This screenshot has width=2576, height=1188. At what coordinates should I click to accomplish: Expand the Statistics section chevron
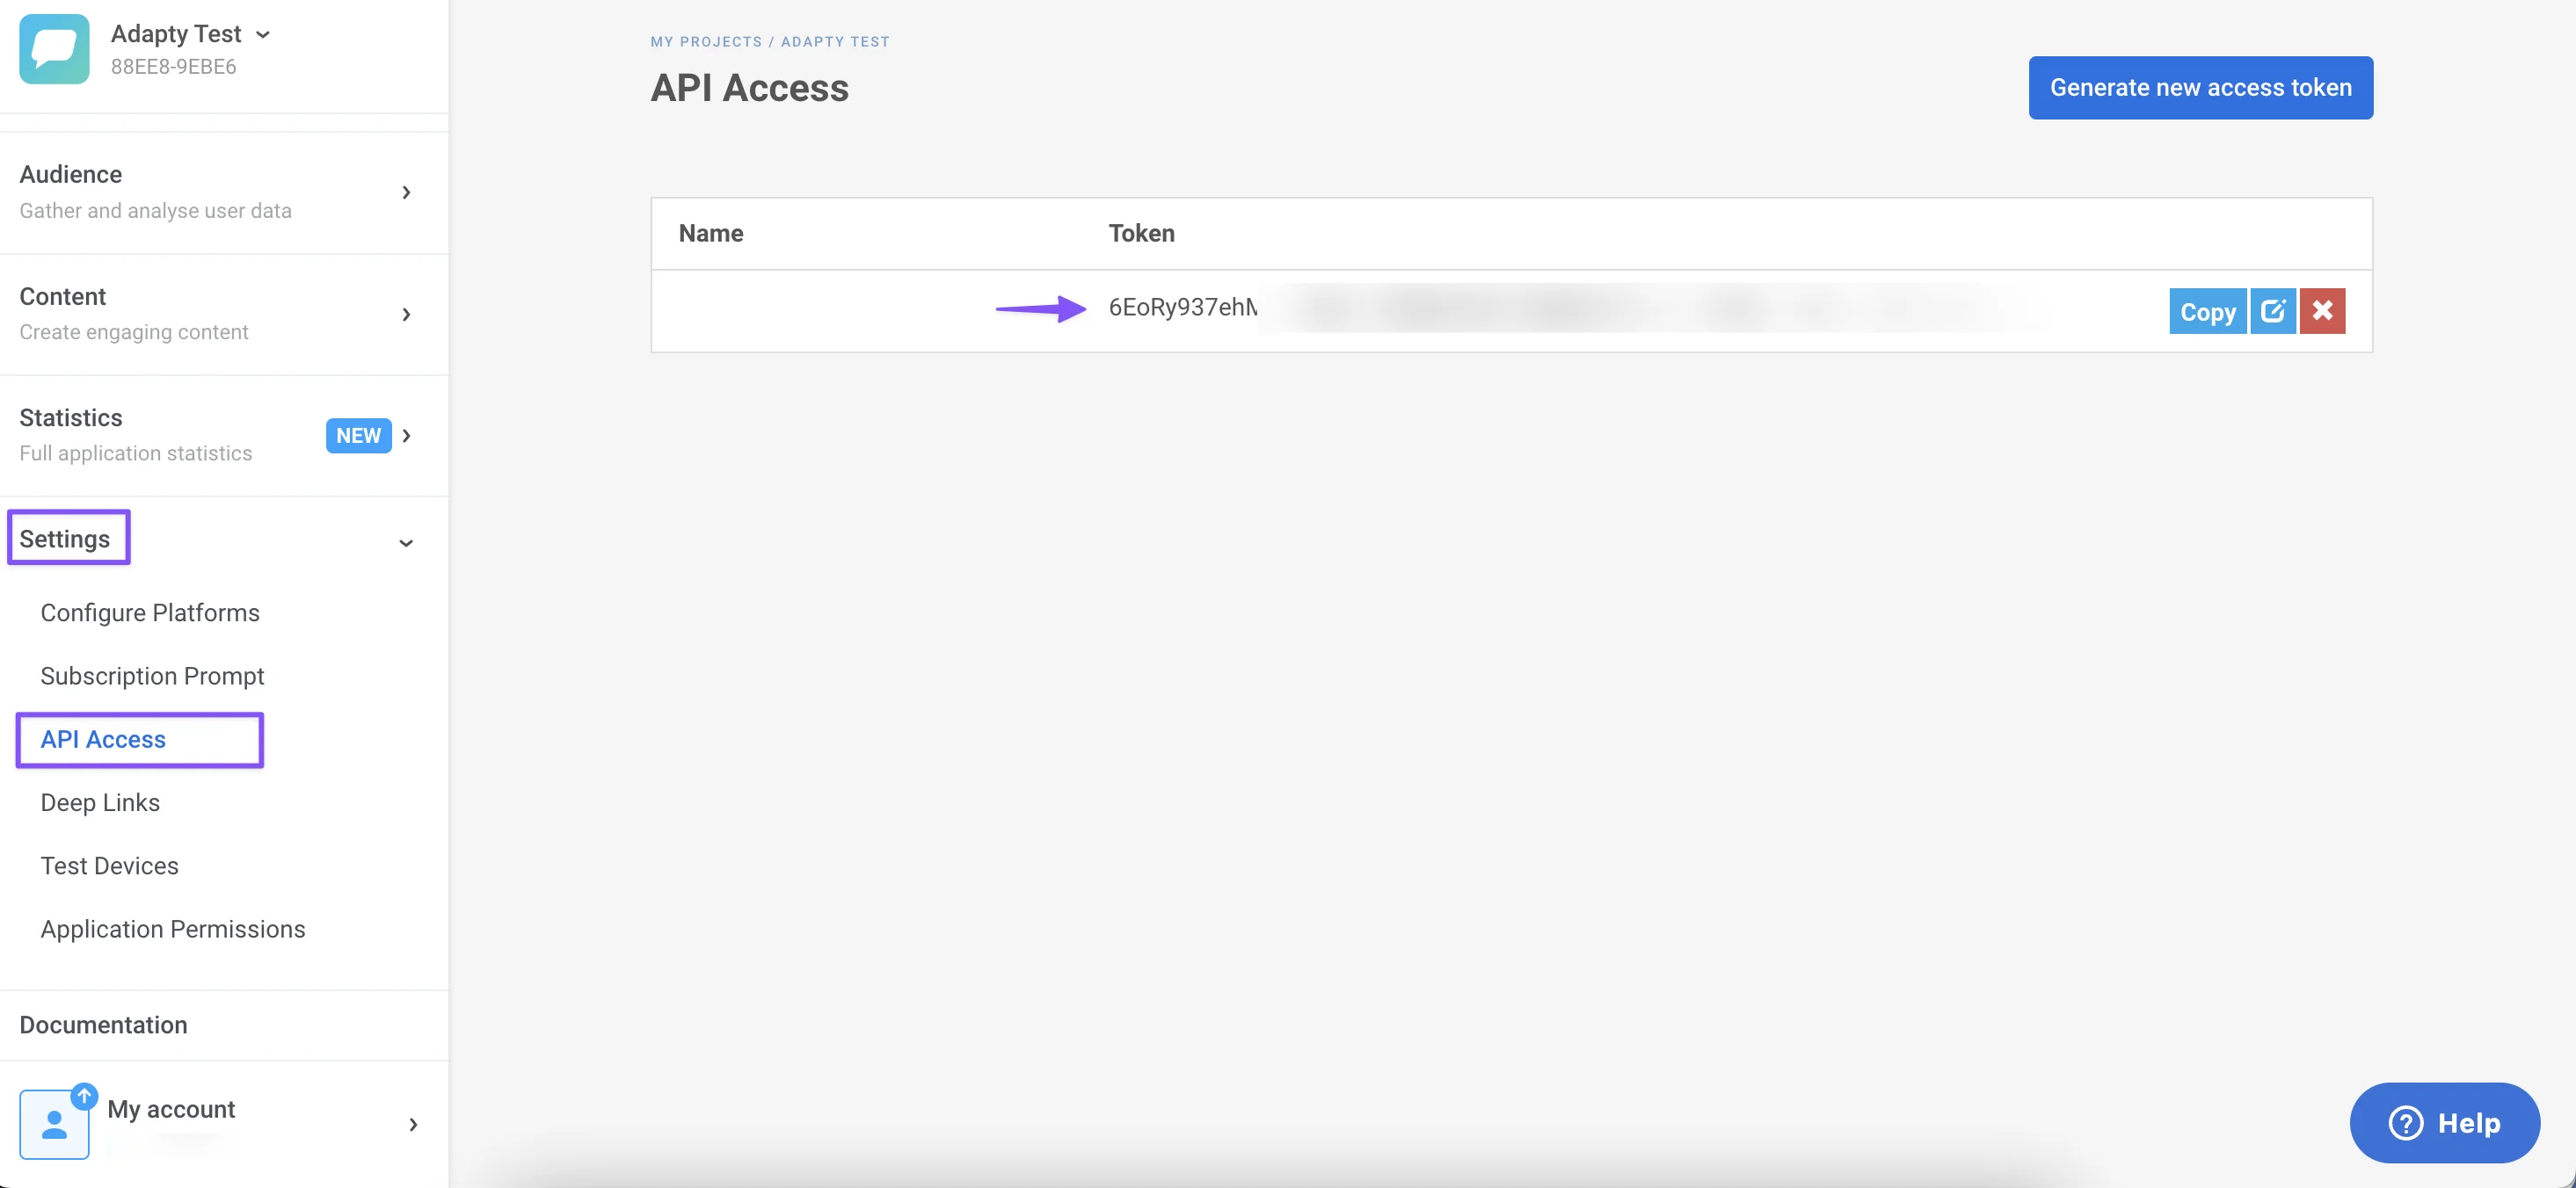tap(406, 436)
